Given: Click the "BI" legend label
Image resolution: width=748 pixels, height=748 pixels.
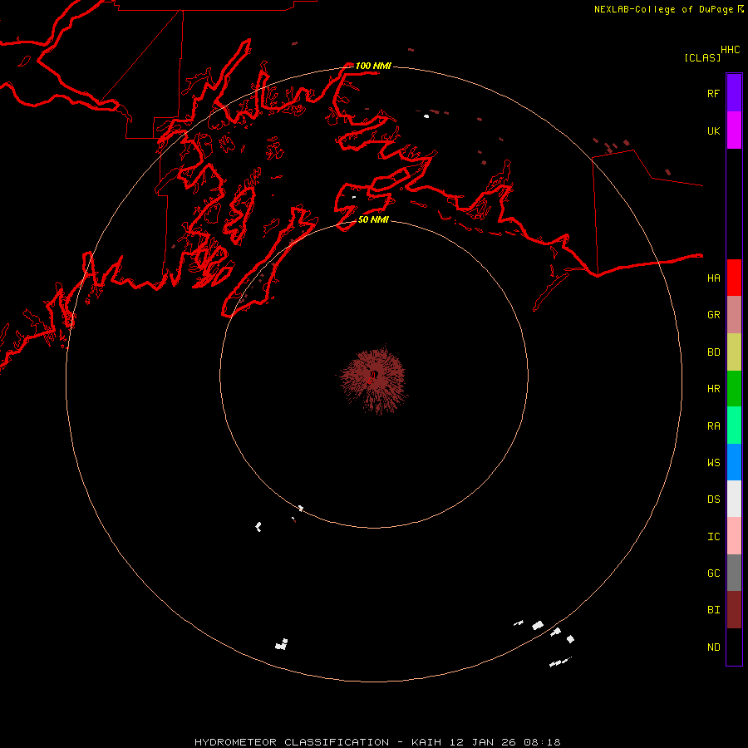Looking at the screenshot, I should click(713, 610).
